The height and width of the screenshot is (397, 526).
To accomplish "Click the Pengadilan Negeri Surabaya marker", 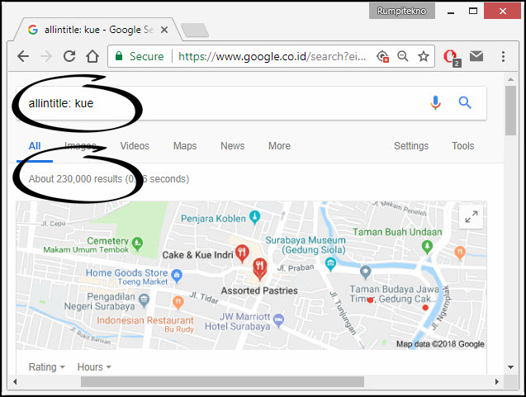I will 144,300.
